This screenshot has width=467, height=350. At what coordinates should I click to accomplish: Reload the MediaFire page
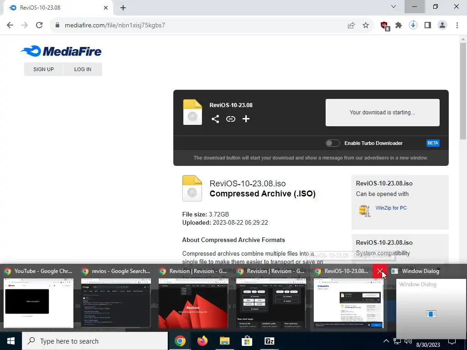[x=39, y=26]
